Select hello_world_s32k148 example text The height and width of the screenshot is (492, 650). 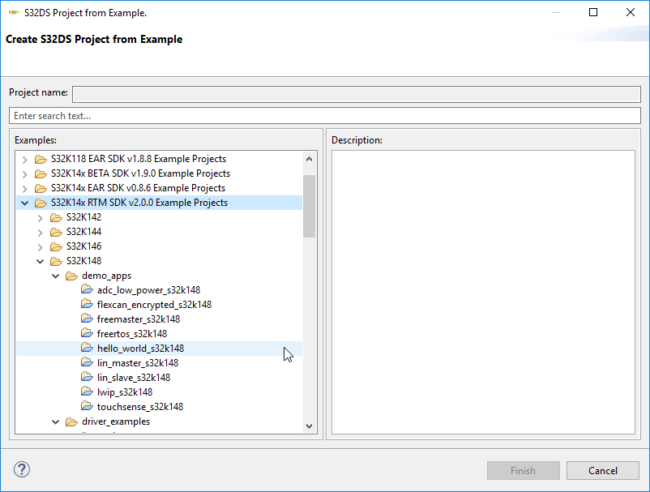(140, 349)
